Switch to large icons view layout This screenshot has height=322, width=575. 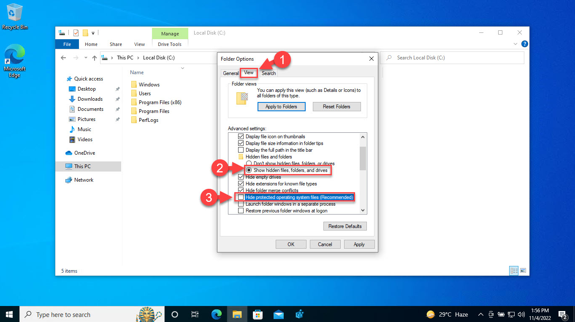[x=523, y=271]
